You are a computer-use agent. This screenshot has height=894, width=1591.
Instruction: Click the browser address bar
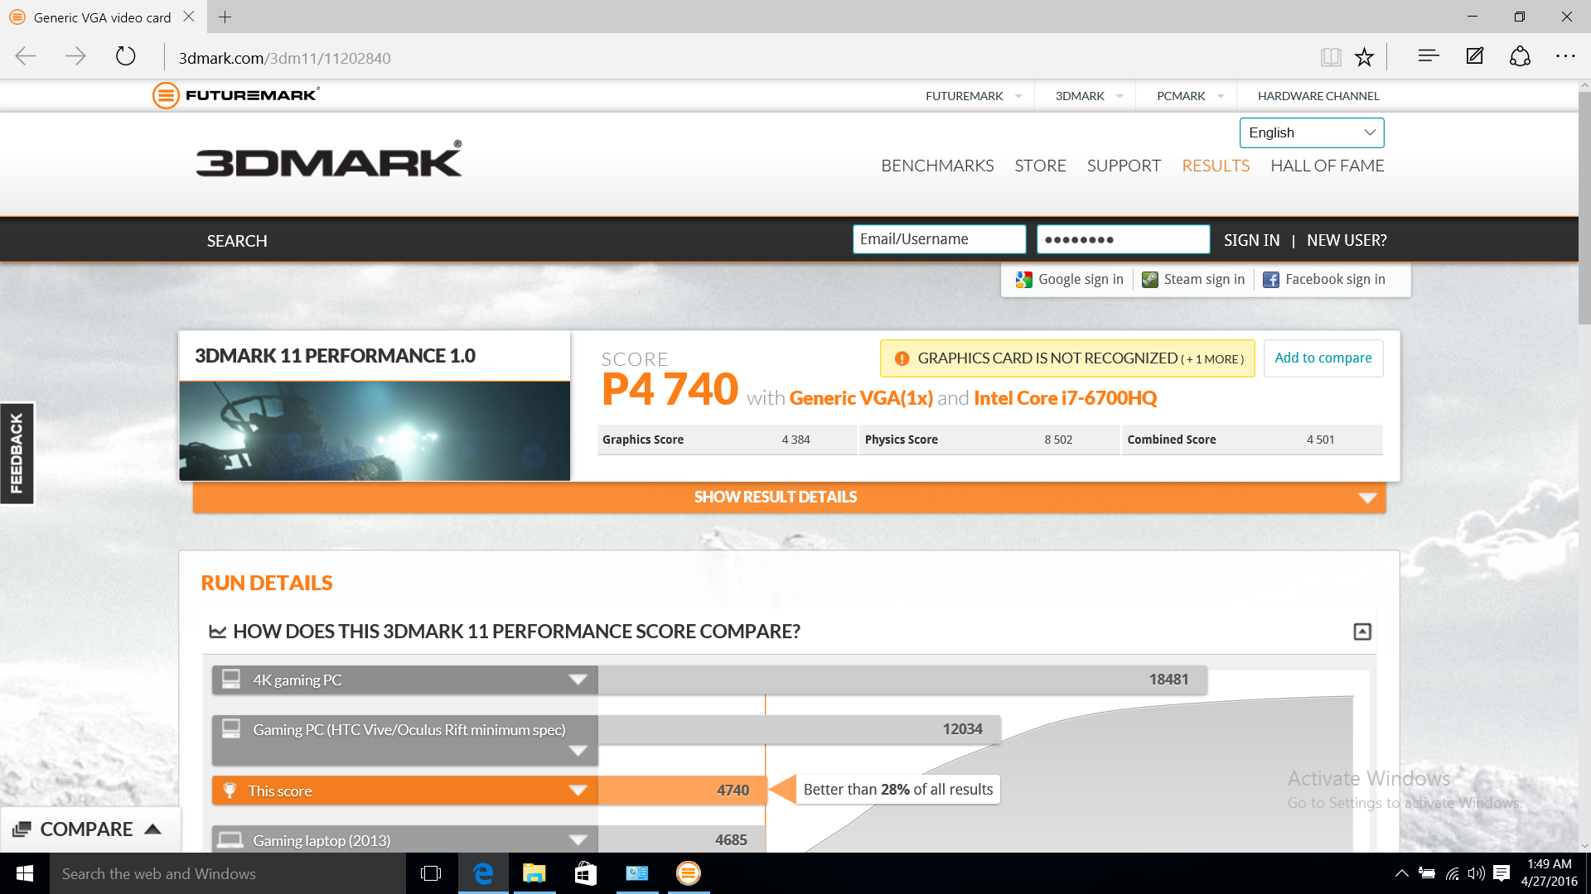pos(737,58)
